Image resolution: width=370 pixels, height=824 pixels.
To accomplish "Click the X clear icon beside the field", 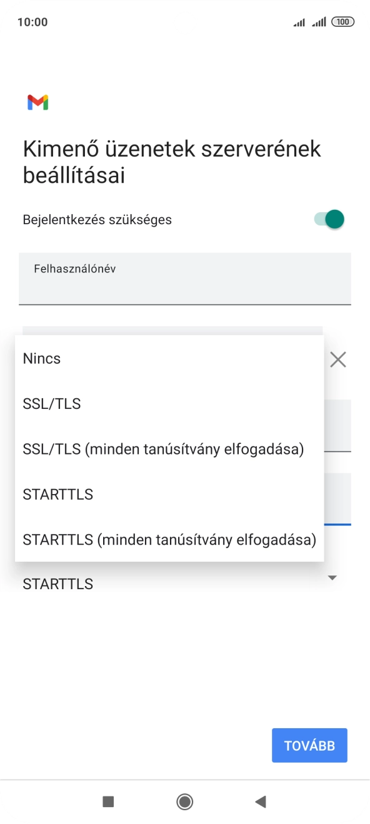I will coord(337,359).
